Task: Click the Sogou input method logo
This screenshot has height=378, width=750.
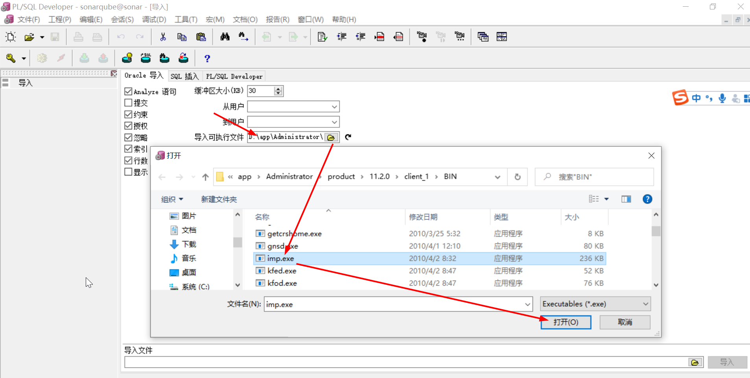Action: tap(680, 98)
